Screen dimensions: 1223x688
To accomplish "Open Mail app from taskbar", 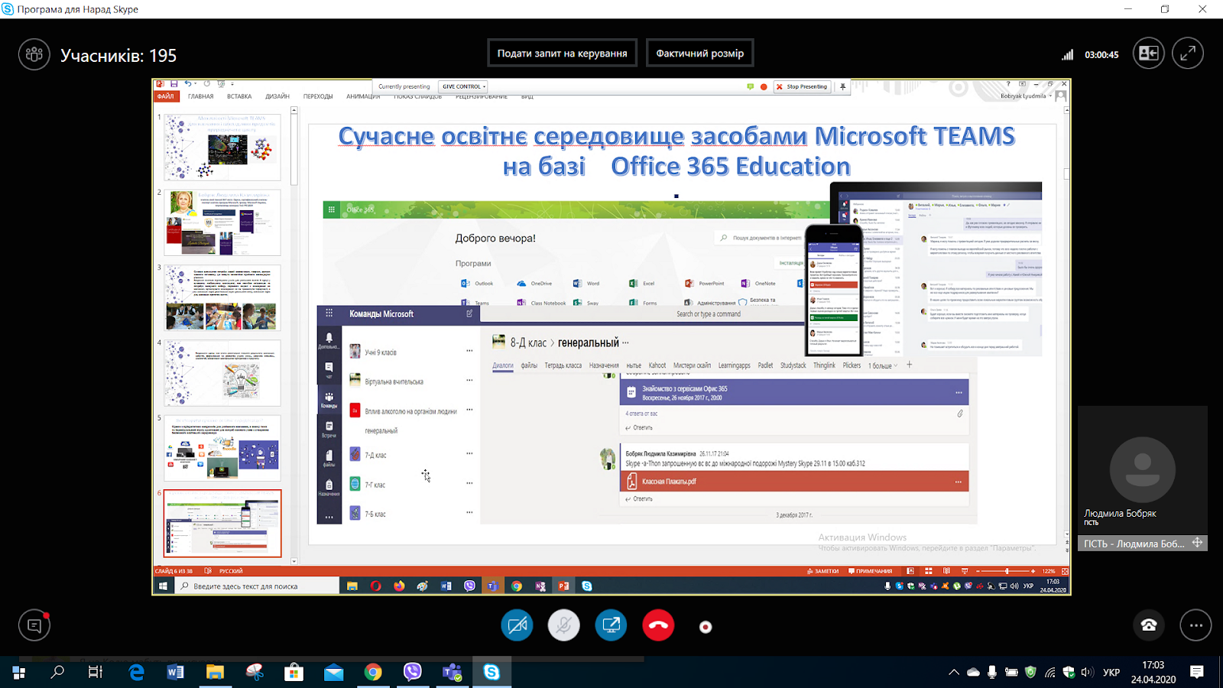I will pos(333,672).
